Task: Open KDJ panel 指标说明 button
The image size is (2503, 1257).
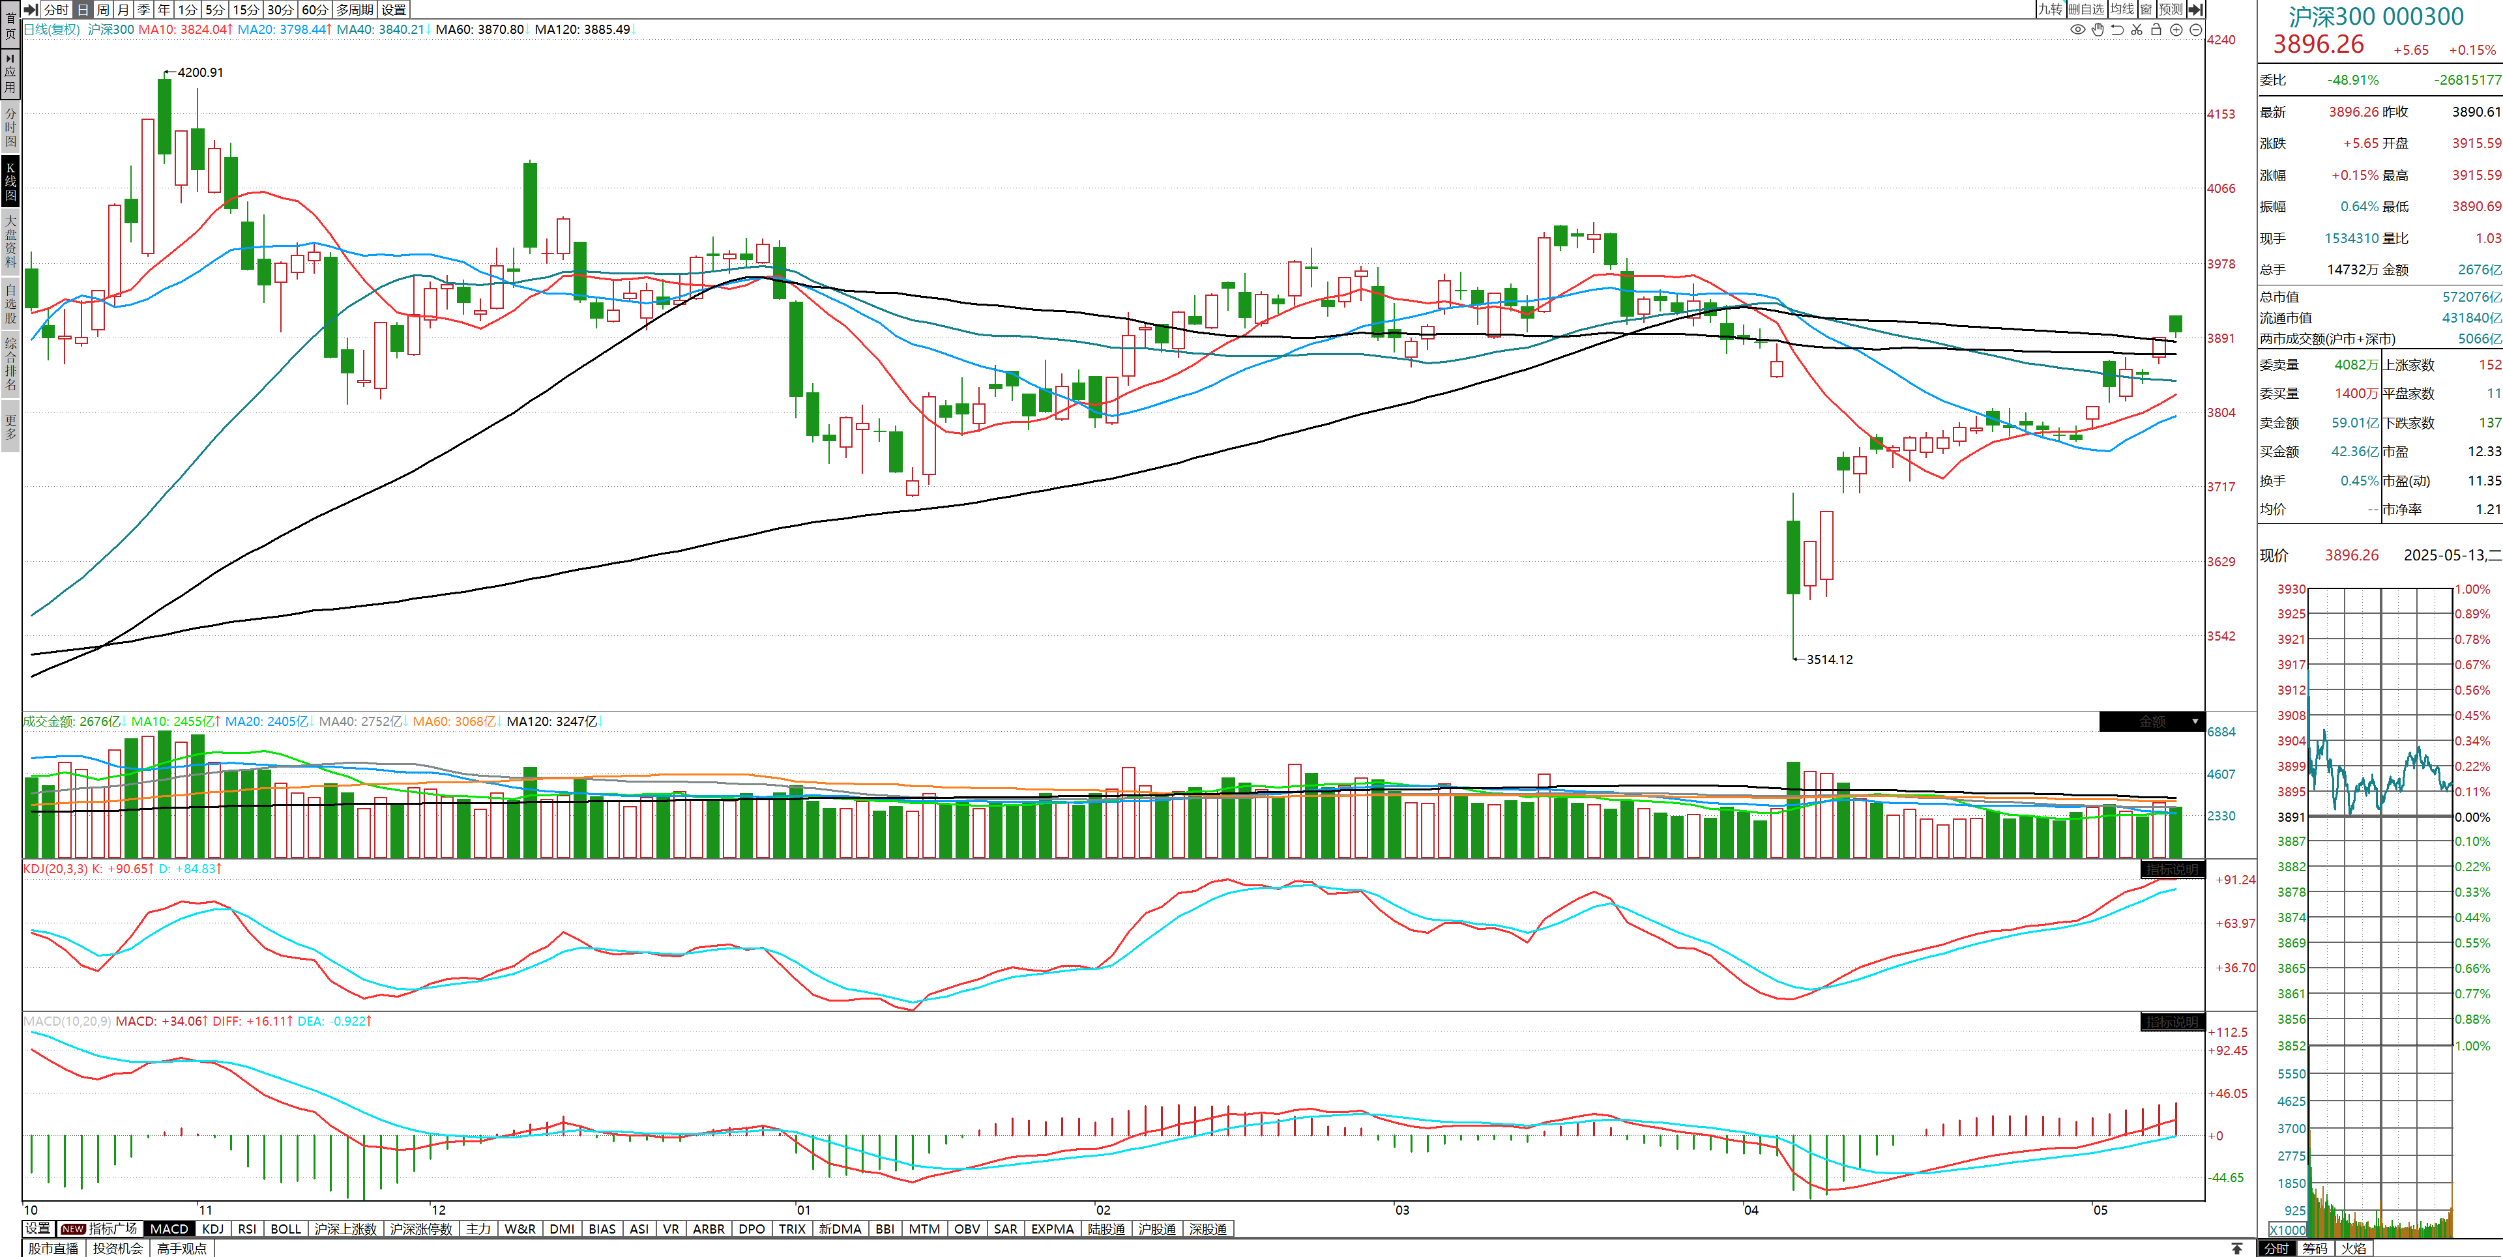Action: coord(2173,869)
